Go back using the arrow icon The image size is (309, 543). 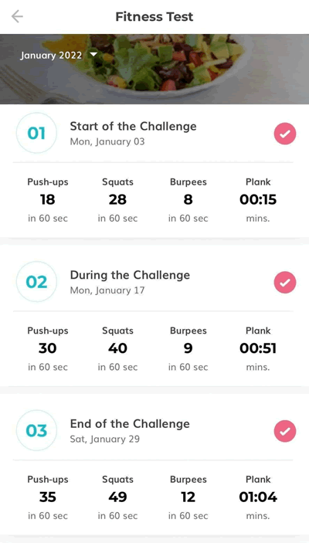click(17, 16)
